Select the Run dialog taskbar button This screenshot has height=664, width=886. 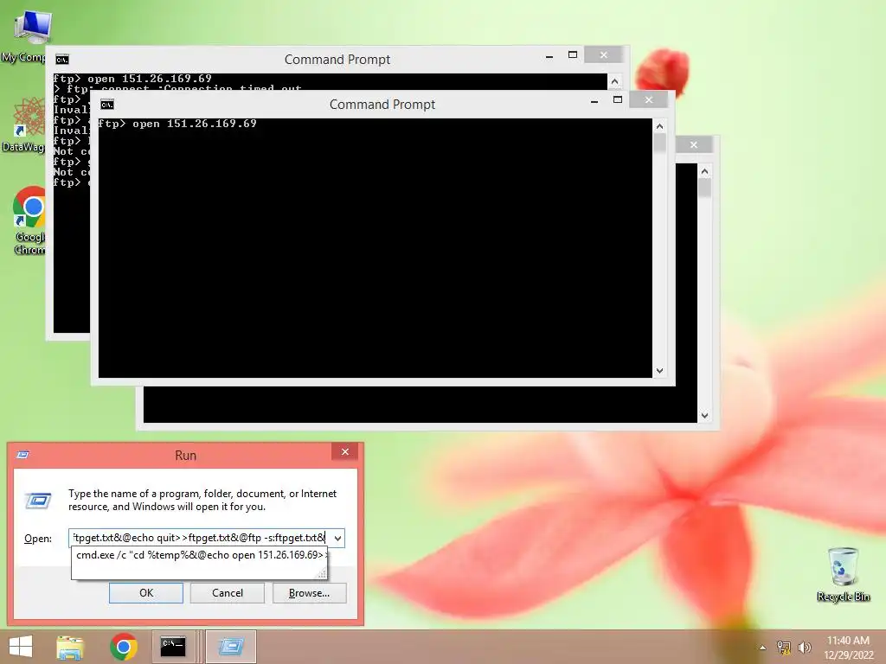click(230, 647)
